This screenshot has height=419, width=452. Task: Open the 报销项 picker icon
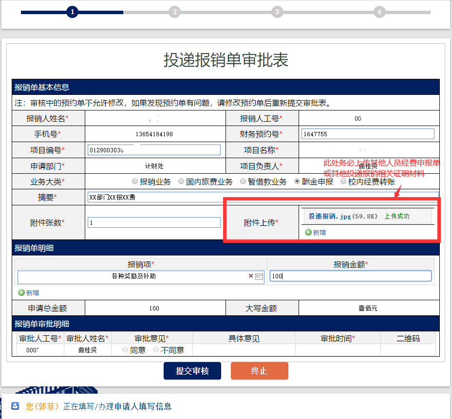259,276
